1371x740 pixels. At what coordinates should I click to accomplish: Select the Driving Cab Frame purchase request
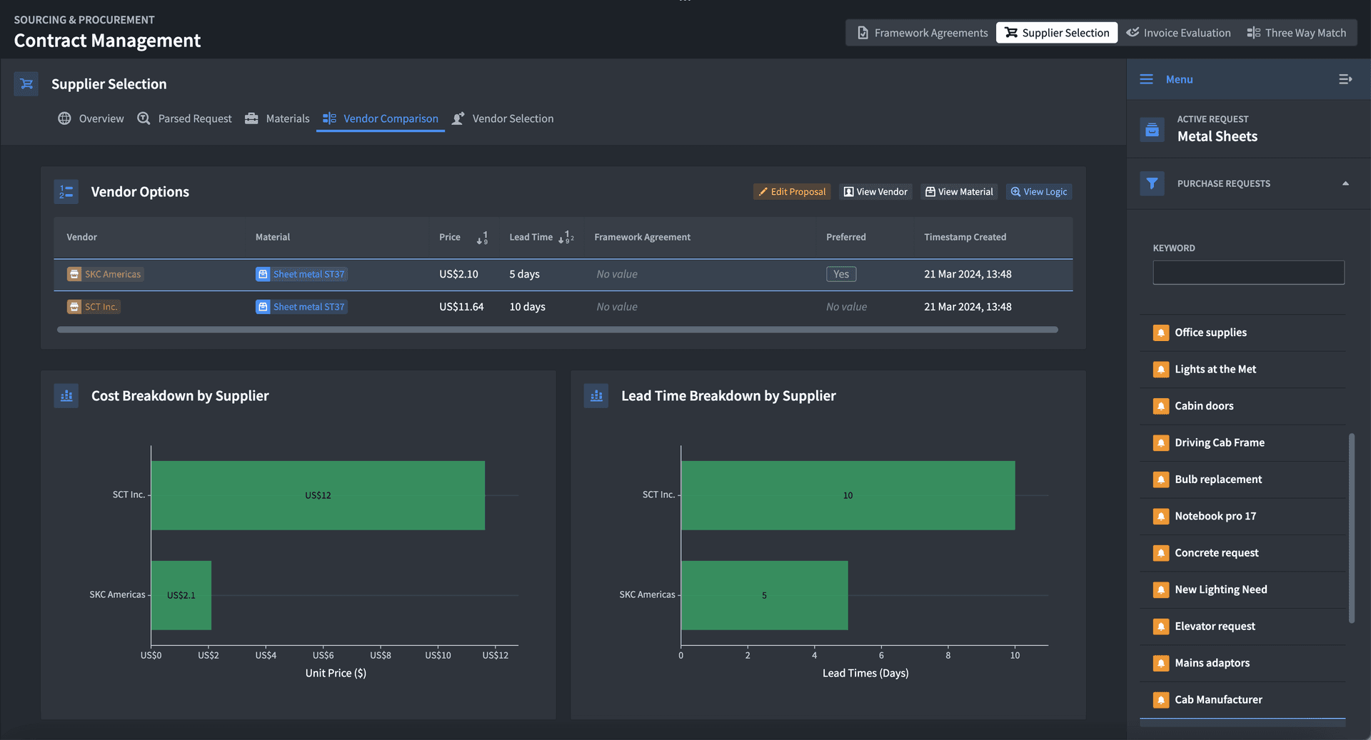coord(1219,442)
